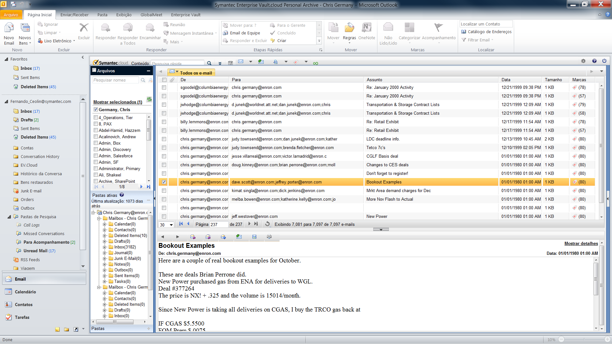Toggle the select-all checkbox in email header

pos(164,80)
